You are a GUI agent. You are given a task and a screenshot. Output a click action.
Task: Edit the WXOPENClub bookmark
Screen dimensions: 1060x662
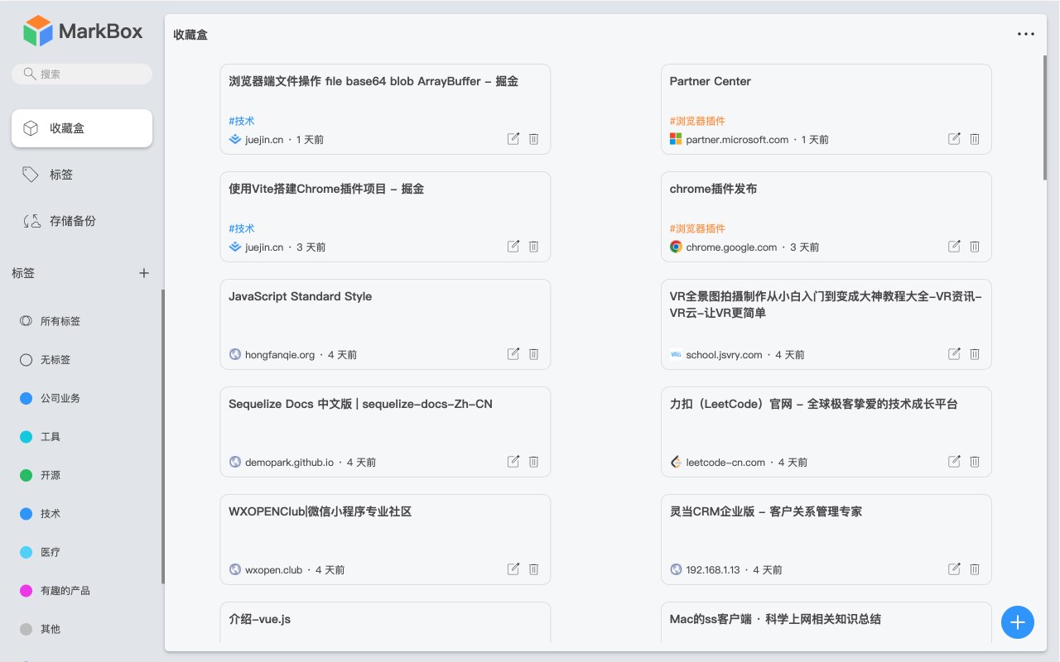513,569
